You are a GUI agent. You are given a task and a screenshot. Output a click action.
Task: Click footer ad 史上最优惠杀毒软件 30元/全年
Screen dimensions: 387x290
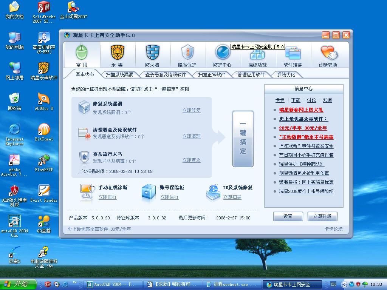point(99,229)
